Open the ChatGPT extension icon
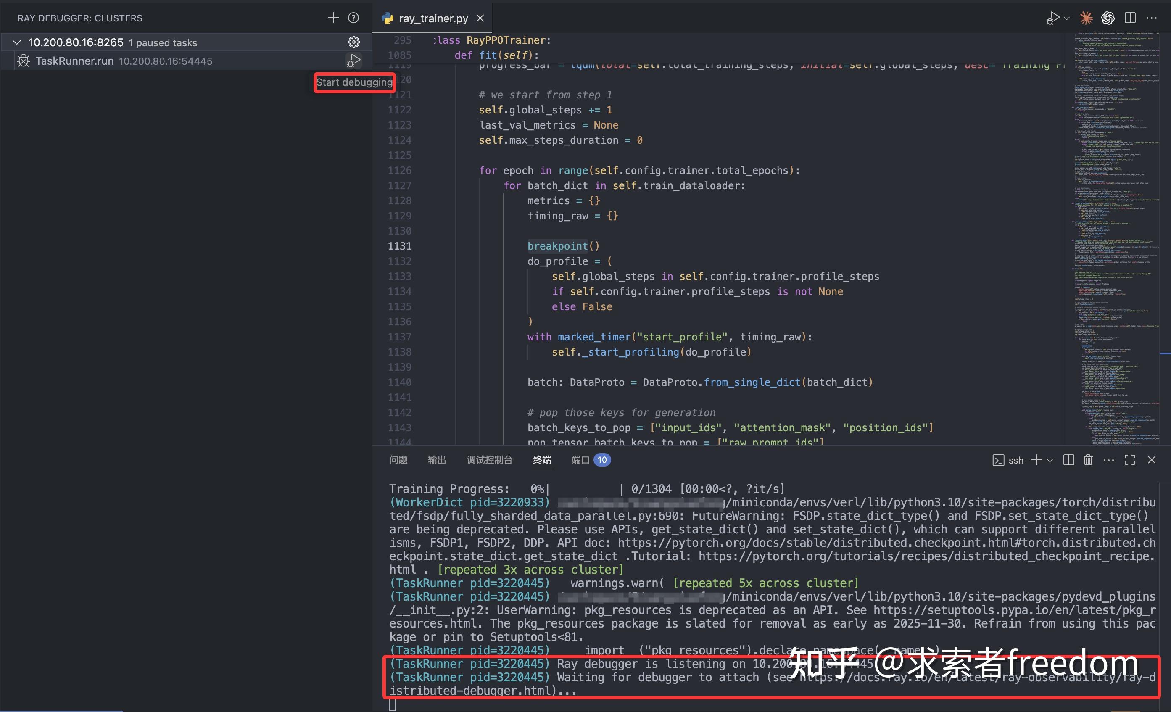This screenshot has height=712, width=1171. (1108, 18)
